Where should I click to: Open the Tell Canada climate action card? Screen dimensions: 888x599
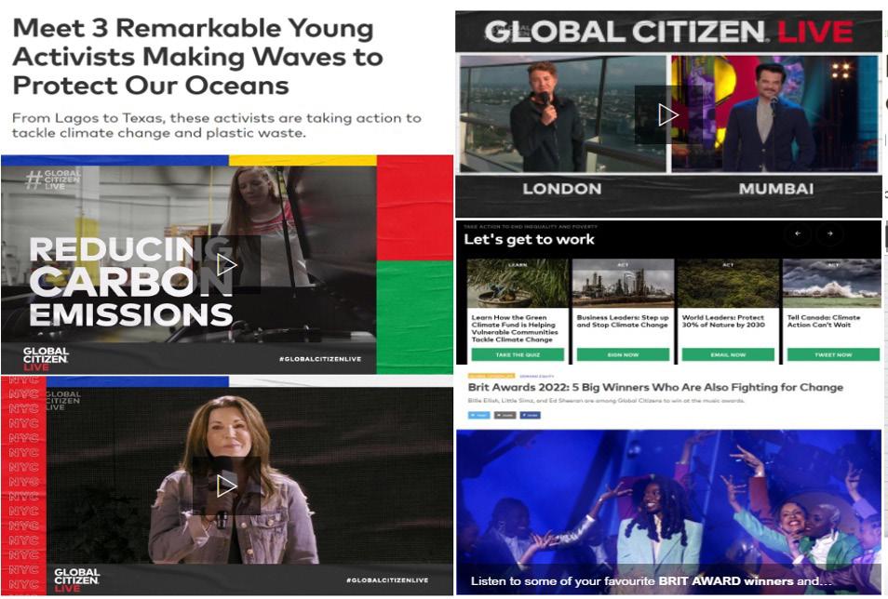point(833,312)
